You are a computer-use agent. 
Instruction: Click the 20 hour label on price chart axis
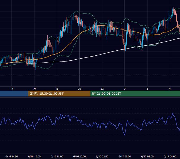coord(79,89)
